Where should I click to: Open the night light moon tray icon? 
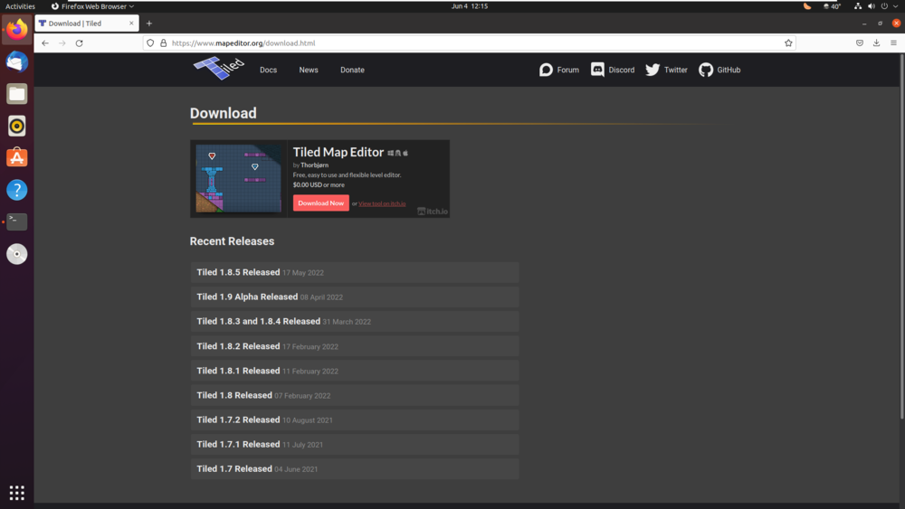(807, 6)
